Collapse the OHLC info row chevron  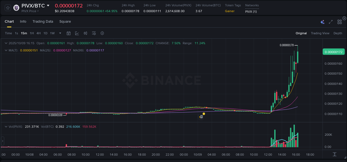6,43
